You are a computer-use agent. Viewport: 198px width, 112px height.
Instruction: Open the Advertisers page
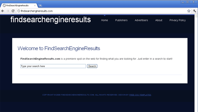[141, 20]
